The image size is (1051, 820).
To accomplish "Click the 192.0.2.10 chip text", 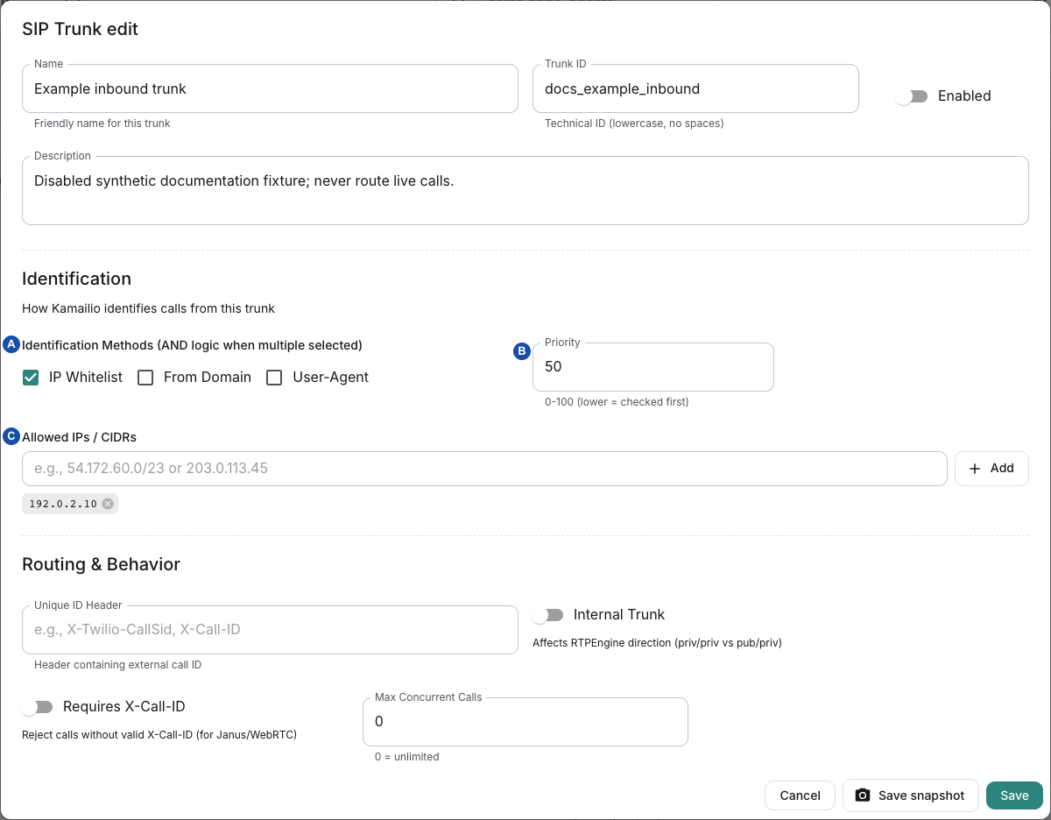I will pyautogui.click(x=63, y=504).
